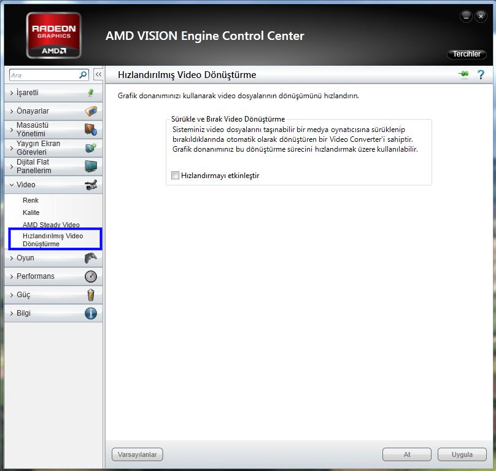The image size is (496, 471).
Task: Click the At discard button
Action: (x=407, y=454)
